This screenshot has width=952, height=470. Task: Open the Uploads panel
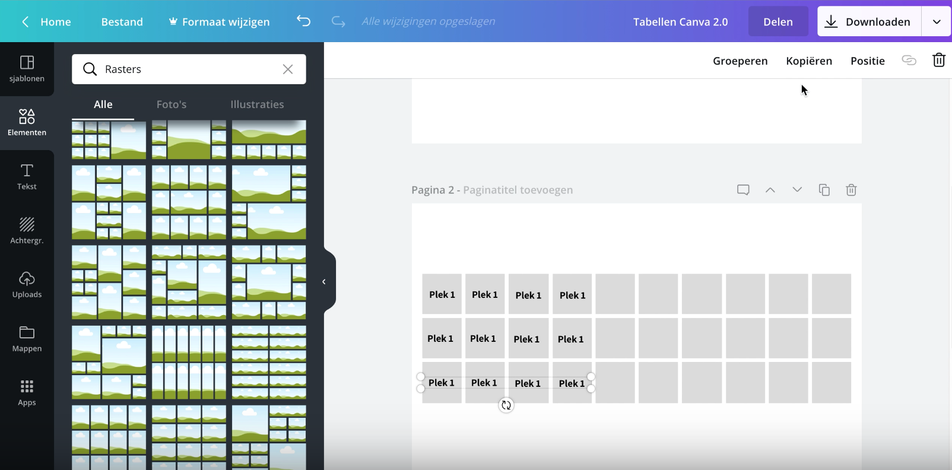(x=27, y=285)
